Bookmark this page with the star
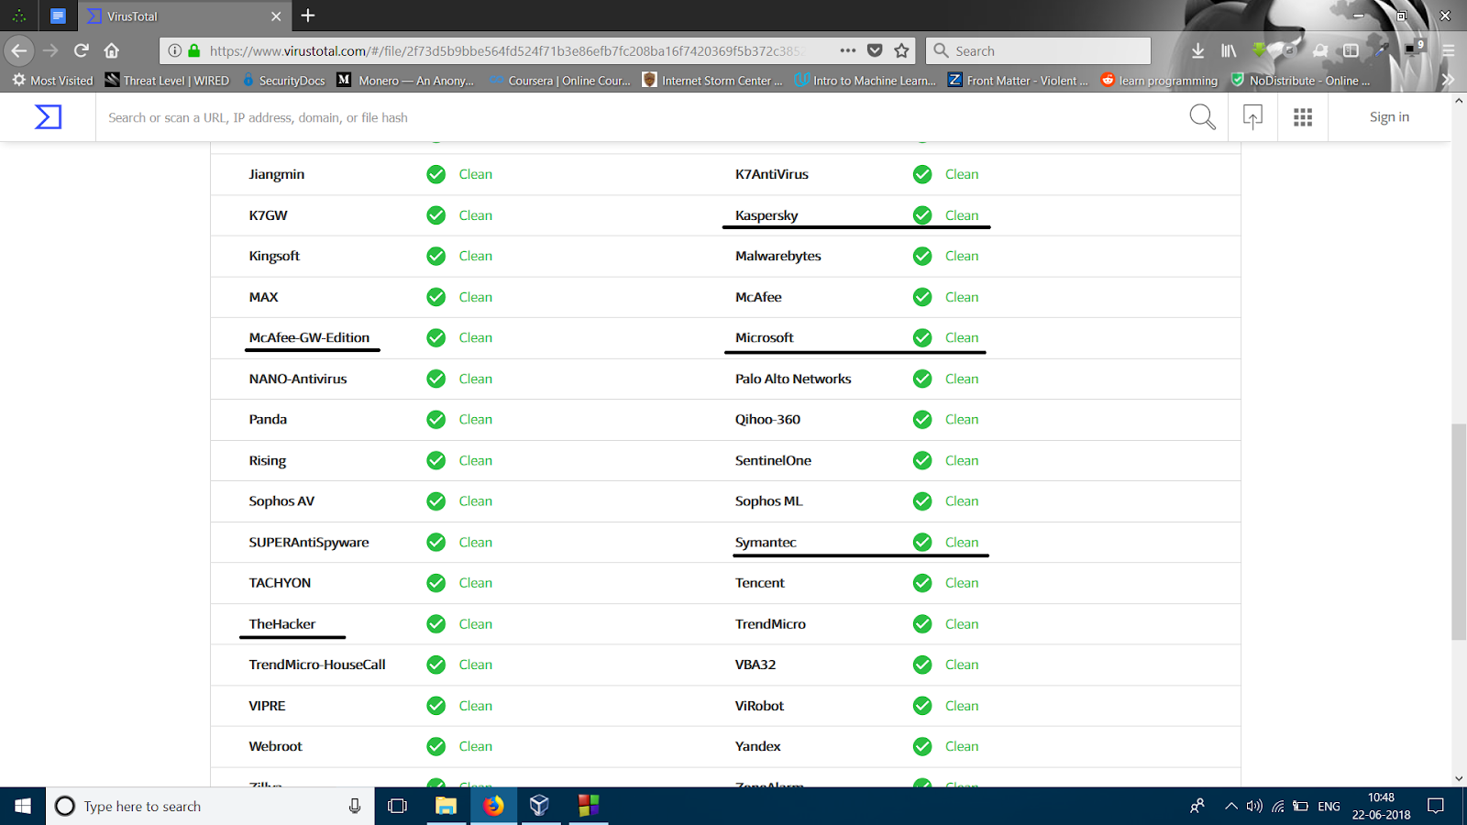This screenshot has height=825, width=1467. pyautogui.click(x=902, y=50)
